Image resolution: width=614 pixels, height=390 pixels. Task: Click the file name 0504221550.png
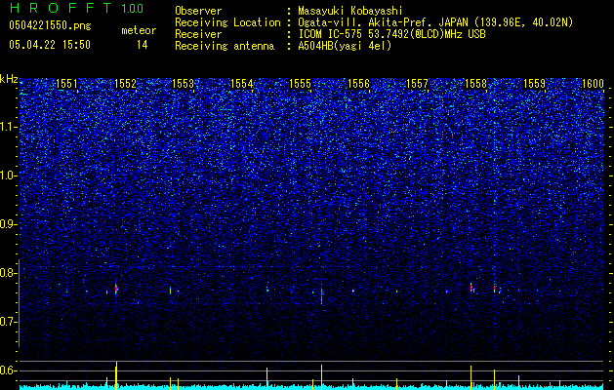coord(50,26)
